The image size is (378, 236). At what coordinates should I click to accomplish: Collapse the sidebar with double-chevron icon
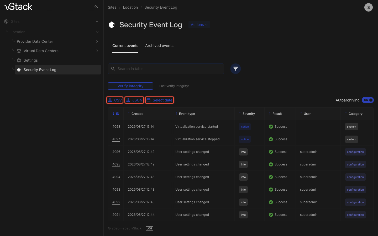point(96,6)
